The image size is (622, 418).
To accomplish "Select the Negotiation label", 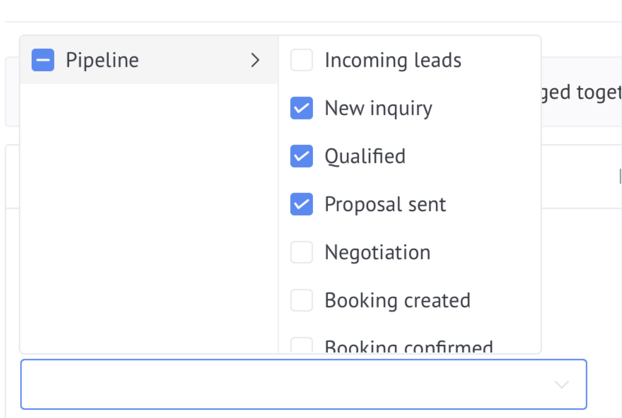I will point(377,252).
